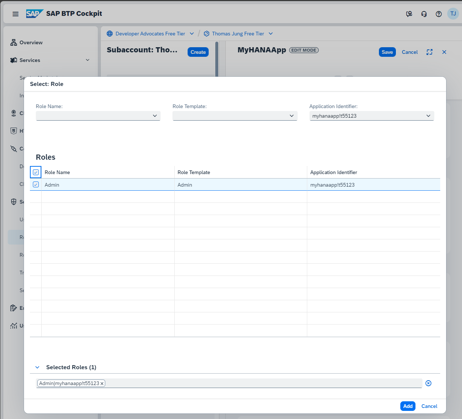Click Add to confirm selected roles
Image resolution: width=462 pixels, height=419 pixels.
[x=408, y=406]
